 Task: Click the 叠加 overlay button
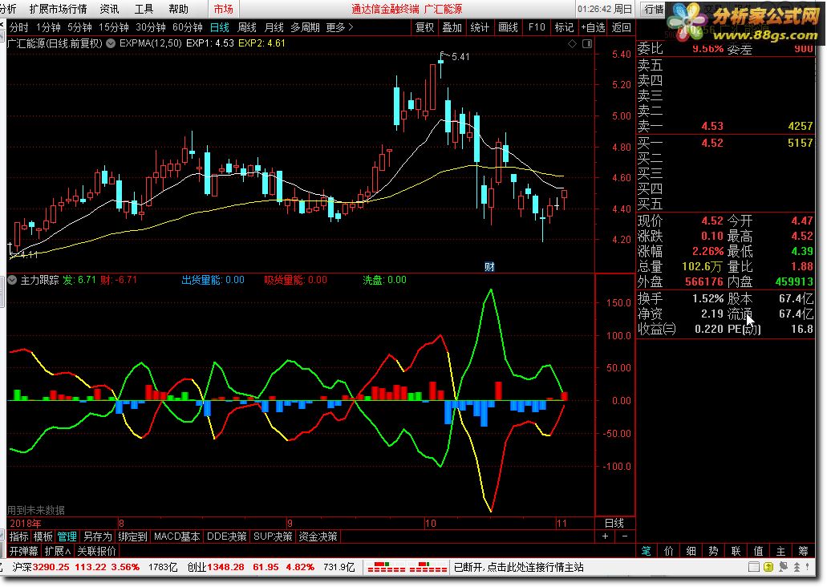click(452, 27)
